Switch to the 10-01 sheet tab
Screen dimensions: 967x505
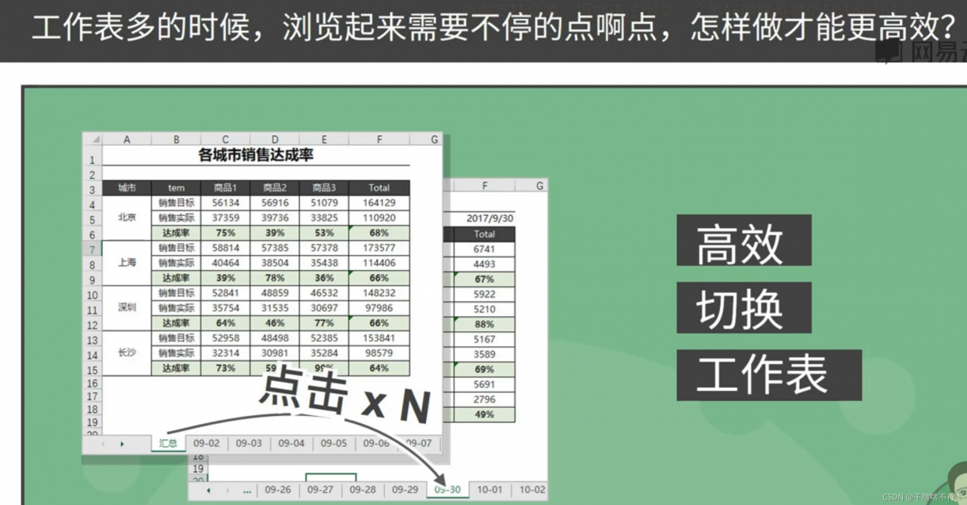[490, 490]
